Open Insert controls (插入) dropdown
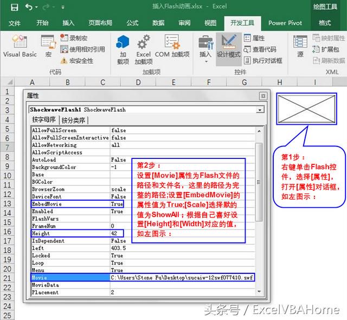Image resolution: width=347 pixels, height=320 pixels. coord(205,49)
